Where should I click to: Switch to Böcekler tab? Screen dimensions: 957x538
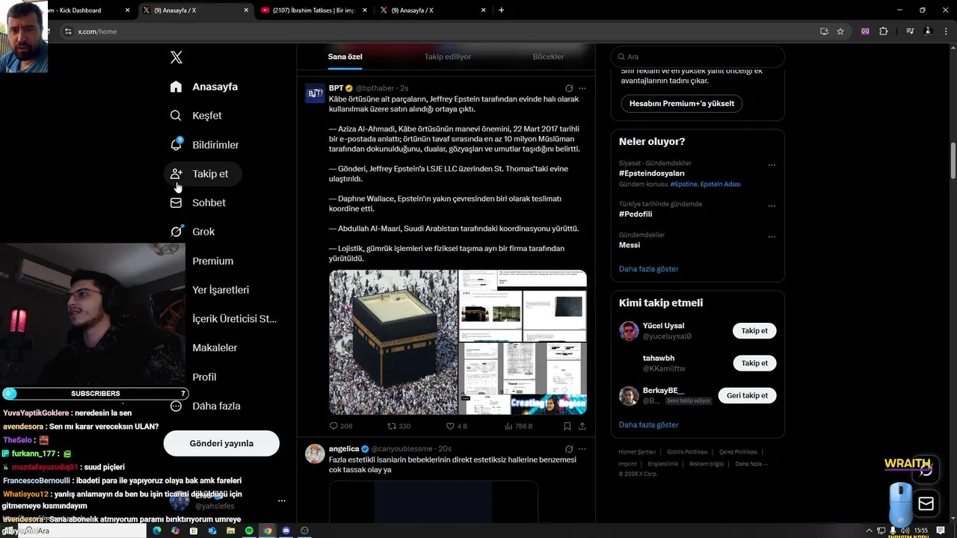(x=548, y=57)
